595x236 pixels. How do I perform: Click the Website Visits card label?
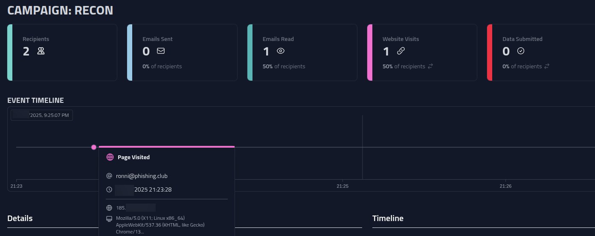coord(401,39)
